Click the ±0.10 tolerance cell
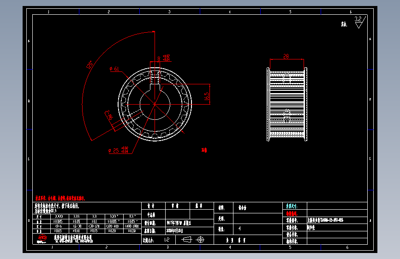The height and width of the screenshot is (259, 400). coord(76,231)
